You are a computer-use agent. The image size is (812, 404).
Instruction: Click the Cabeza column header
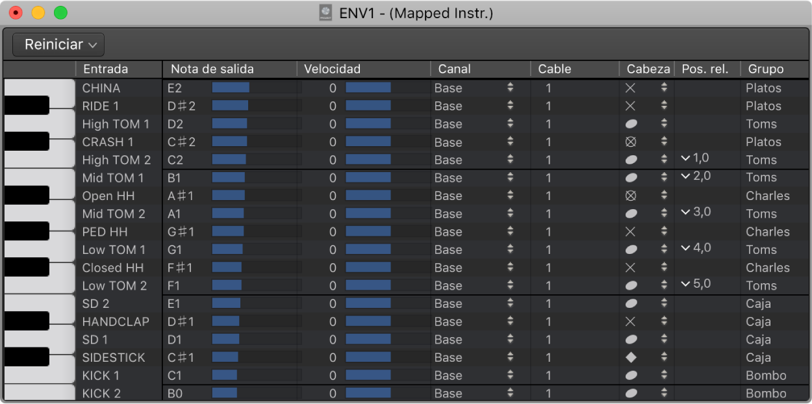tap(648, 69)
